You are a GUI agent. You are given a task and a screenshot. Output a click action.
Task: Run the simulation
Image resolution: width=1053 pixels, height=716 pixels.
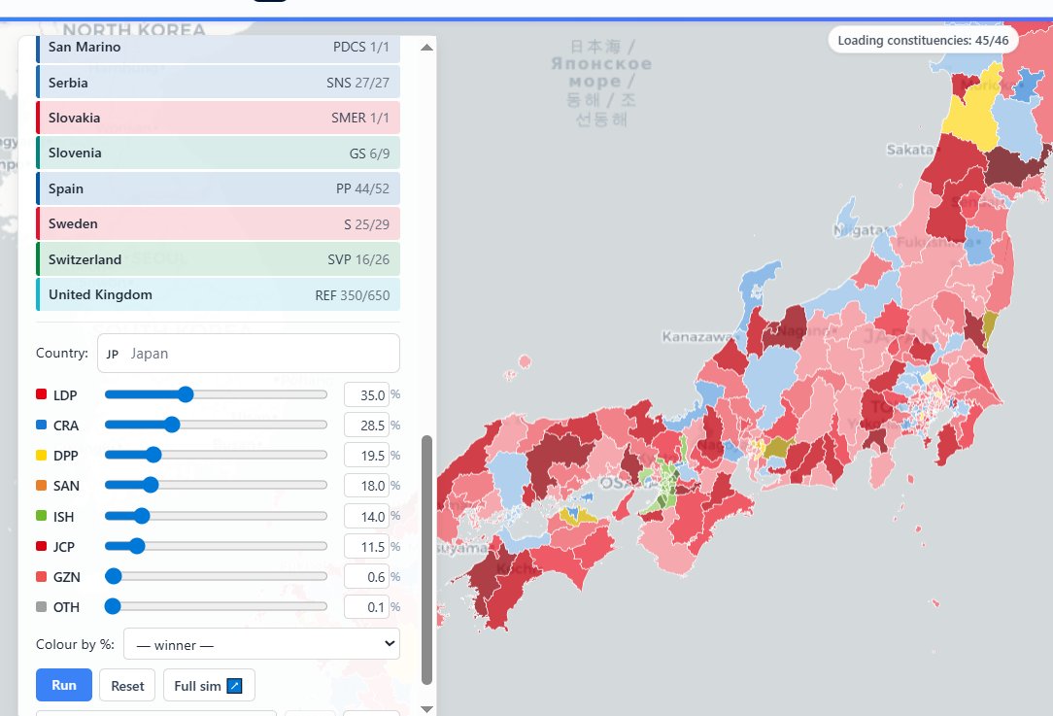click(x=64, y=685)
